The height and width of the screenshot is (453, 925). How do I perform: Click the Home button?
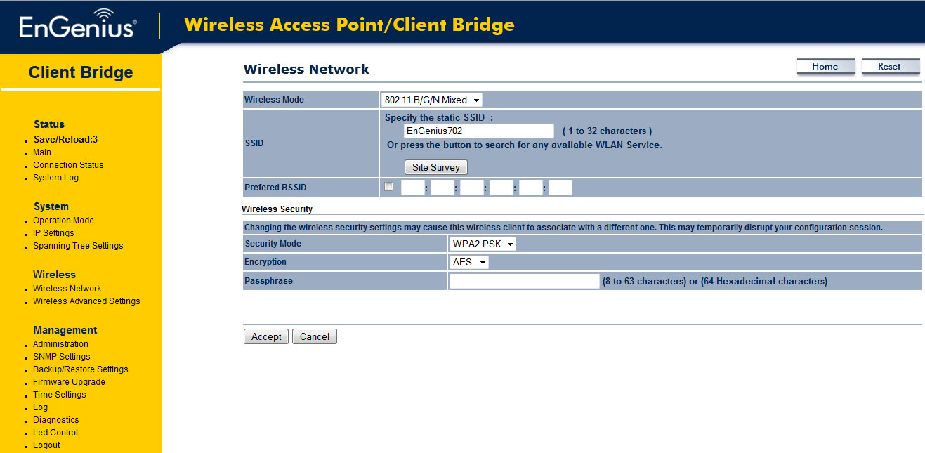825,67
